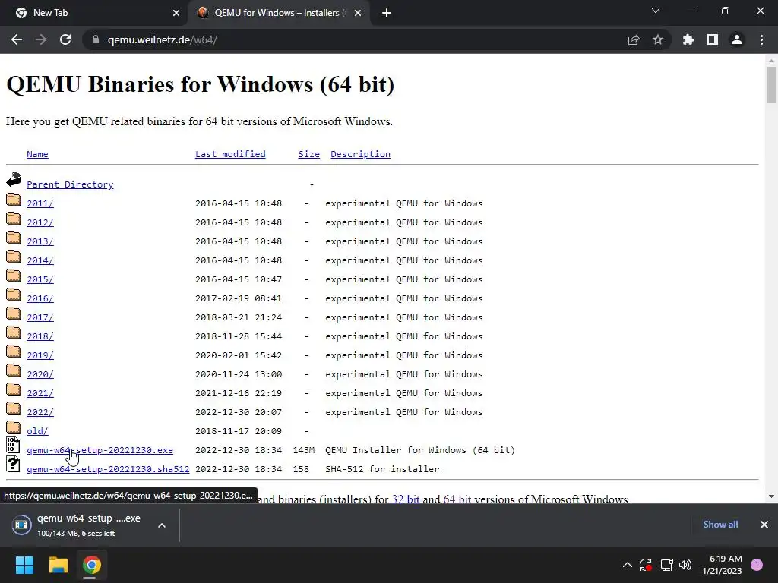Close the New Tab tab
Screen dimensions: 778x583
pyautogui.click(x=176, y=13)
